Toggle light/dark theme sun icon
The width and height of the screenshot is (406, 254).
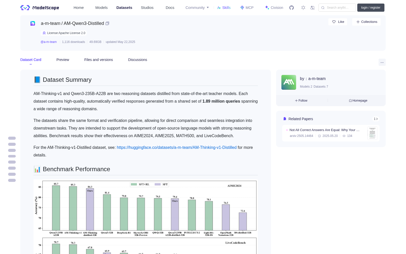coord(303,8)
